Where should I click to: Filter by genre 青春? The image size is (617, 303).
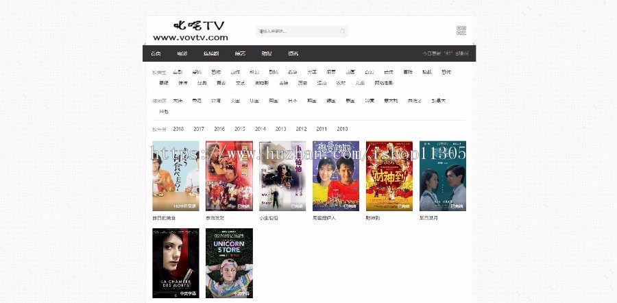[x=221, y=83]
